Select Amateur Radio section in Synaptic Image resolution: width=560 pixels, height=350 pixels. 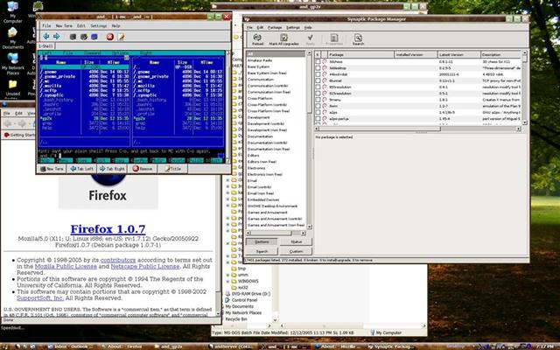tap(260, 60)
